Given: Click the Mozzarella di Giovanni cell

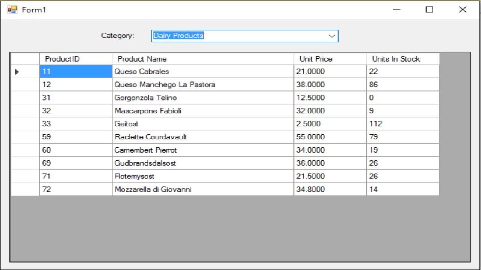Looking at the screenshot, I should coord(203,189).
